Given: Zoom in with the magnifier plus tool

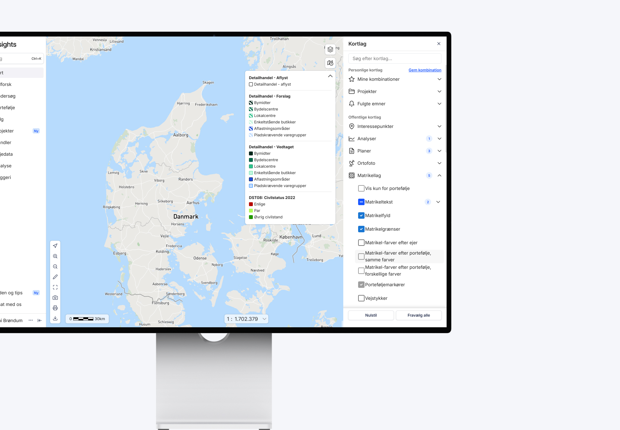Looking at the screenshot, I should (55, 256).
